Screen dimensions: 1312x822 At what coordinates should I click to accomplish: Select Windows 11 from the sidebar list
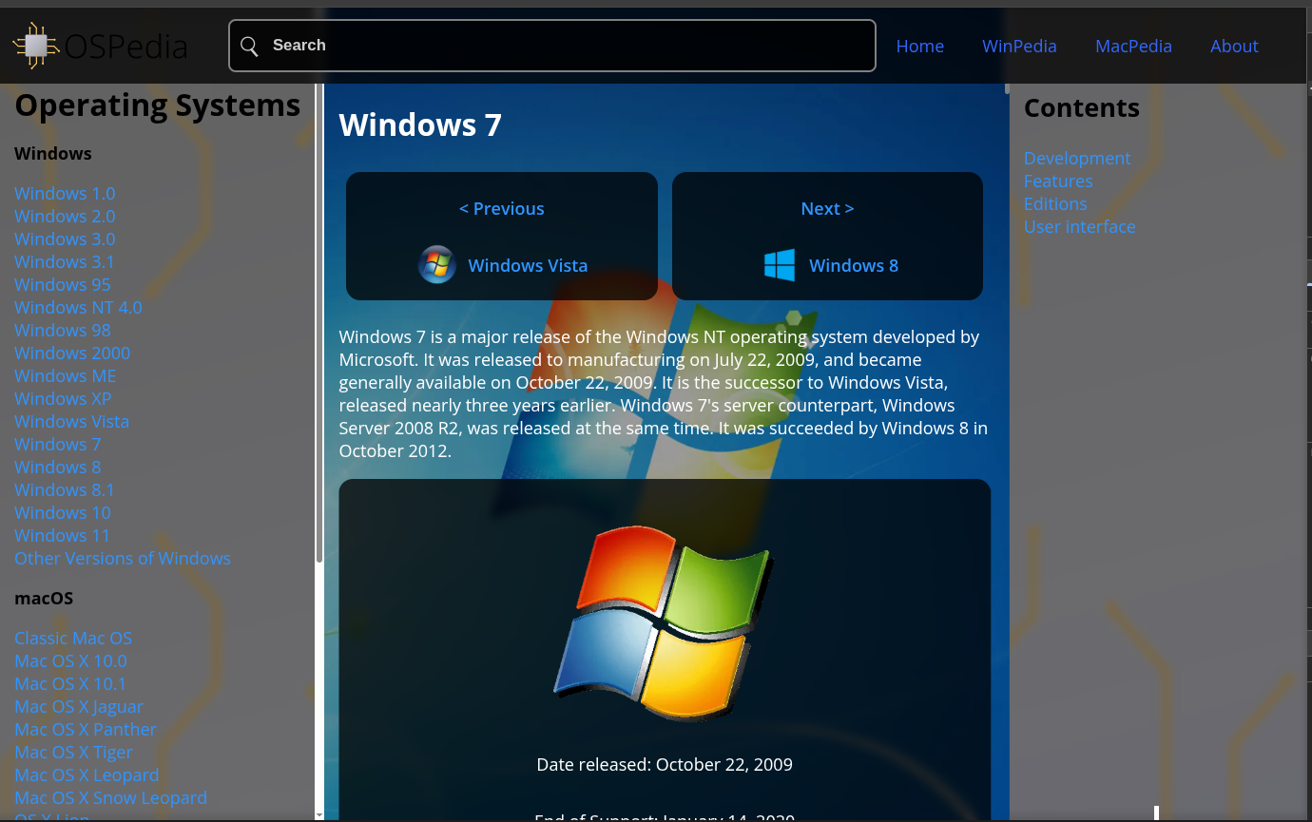coord(62,535)
